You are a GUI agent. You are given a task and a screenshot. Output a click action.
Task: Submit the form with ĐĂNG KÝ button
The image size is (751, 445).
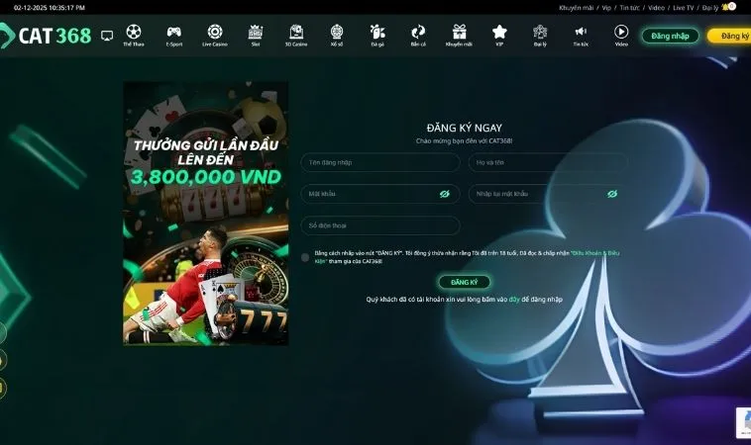(465, 282)
